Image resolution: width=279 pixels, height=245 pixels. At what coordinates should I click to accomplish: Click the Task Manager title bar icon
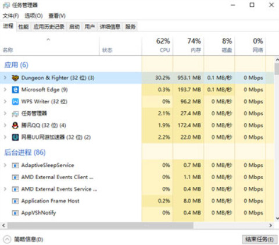[x=6, y=5]
